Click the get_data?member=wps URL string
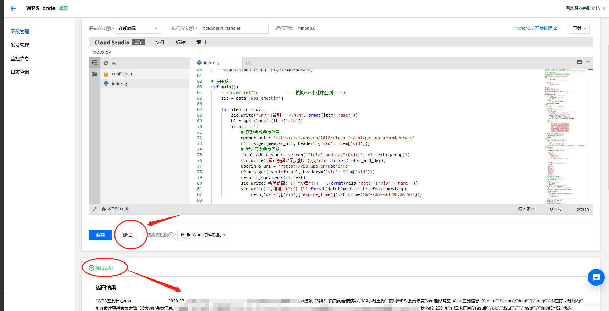609x311 pixels. tap(344, 138)
